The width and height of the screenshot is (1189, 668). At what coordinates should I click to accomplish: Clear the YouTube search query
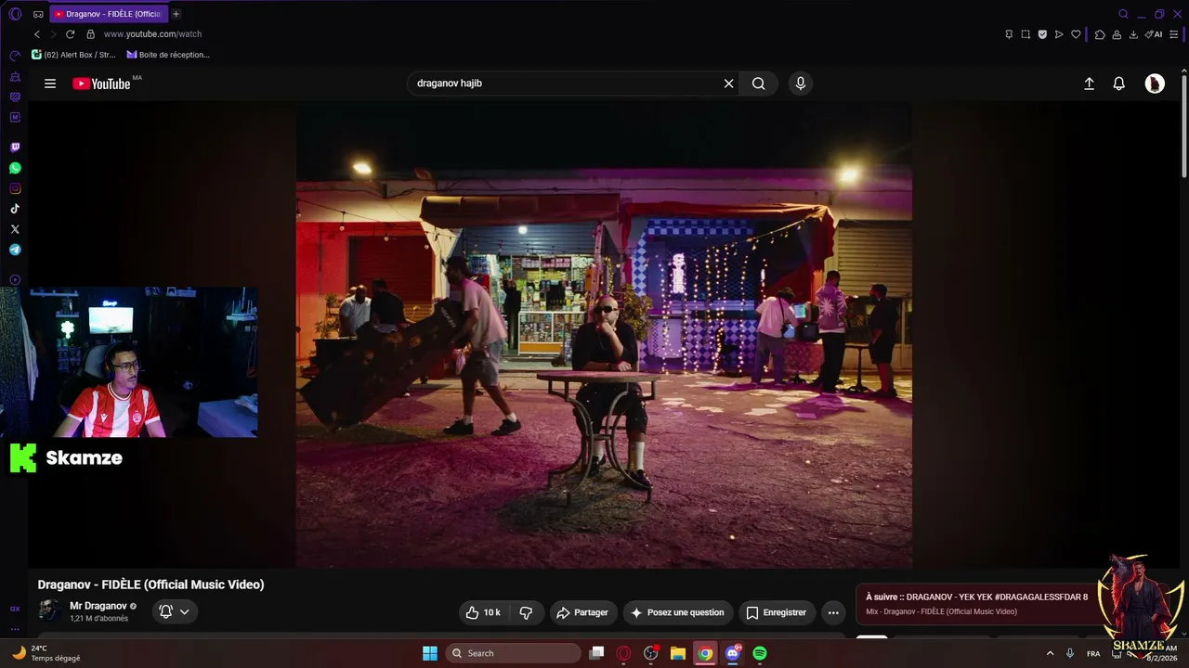point(728,83)
